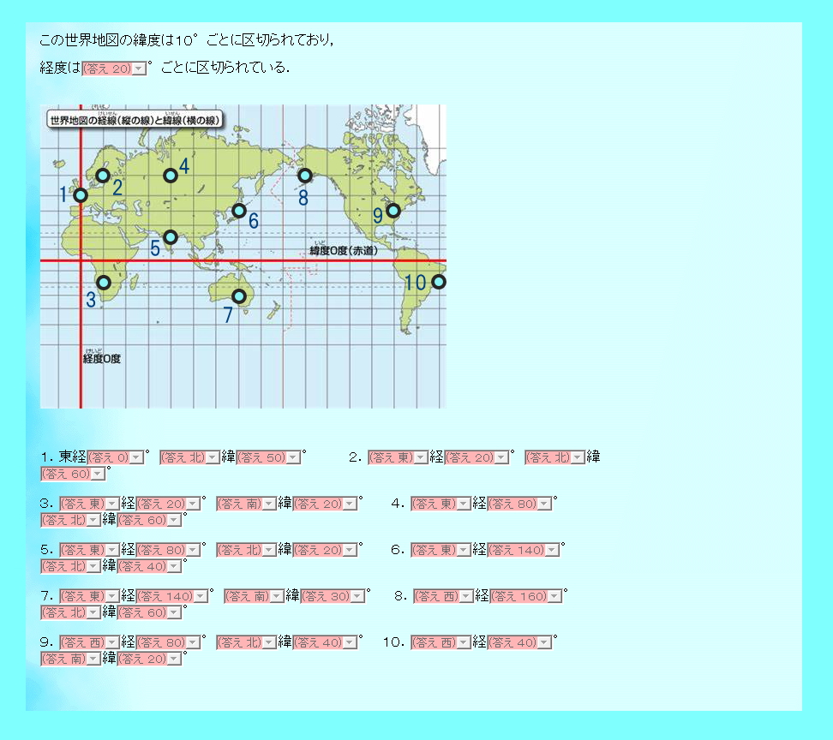Select map marker 6 over Japan
Screen dimensions: 833x740
coord(239,211)
